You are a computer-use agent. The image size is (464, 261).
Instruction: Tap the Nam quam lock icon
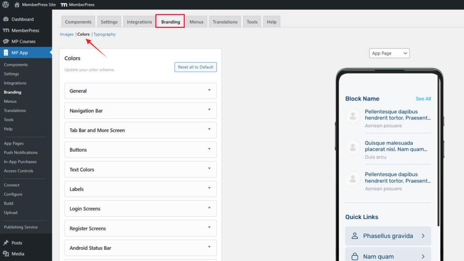pyautogui.click(x=355, y=256)
